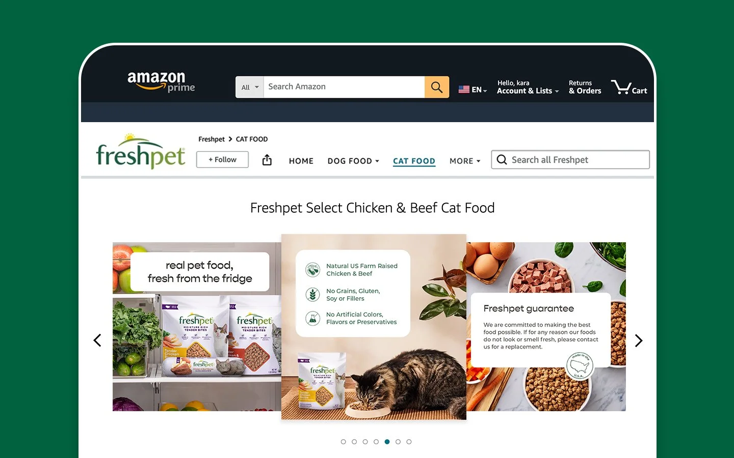Go to previous carousel slide arrow
This screenshot has height=458, width=734.
pos(97,340)
